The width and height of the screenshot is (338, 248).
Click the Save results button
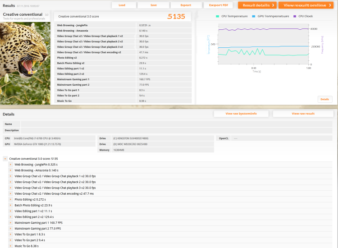pyautogui.click(x=154, y=5)
